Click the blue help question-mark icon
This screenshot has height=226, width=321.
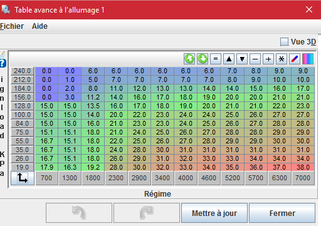coord(3,63)
